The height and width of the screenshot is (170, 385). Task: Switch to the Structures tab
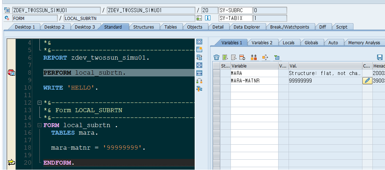(x=144, y=27)
